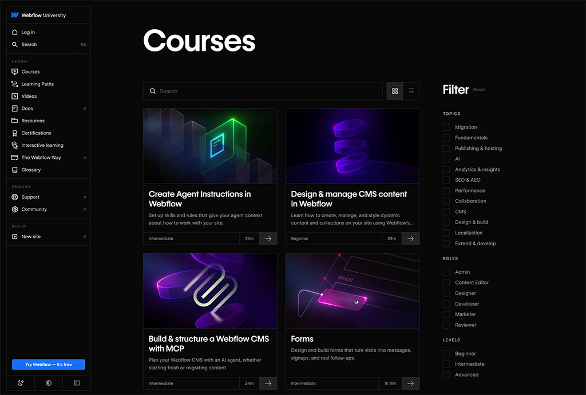This screenshot has width=586, height=395.
Task: Check the CMS topic filter
Action: click(446, 212)
